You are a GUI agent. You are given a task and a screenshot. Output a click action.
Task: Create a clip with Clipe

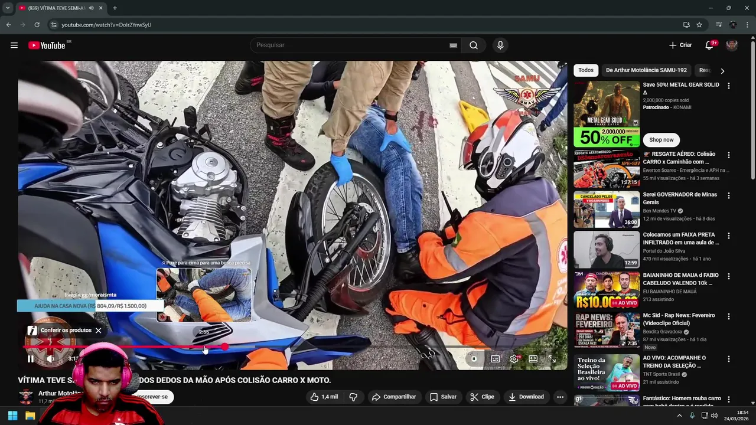(x=482, y=397)
